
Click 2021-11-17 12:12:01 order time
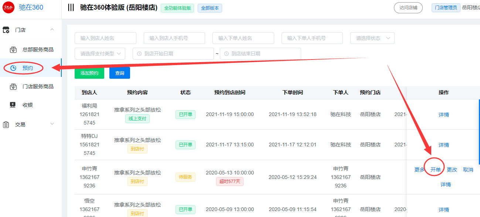point(293,145)
